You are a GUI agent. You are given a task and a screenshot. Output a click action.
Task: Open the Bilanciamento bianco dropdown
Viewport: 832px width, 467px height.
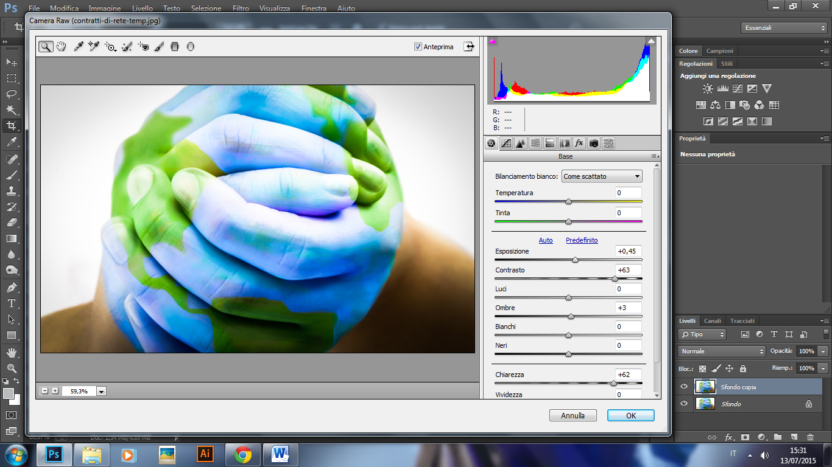602,176
